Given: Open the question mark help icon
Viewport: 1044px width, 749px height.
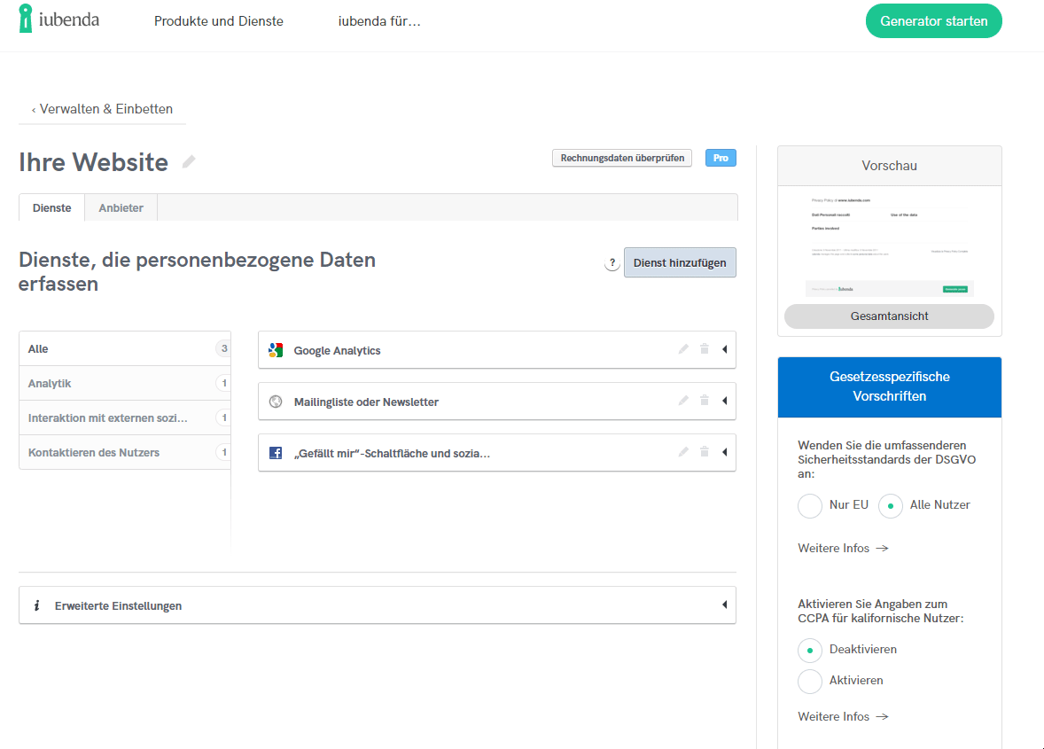Looking at the screenshot, I should click(x=612, y=263).
